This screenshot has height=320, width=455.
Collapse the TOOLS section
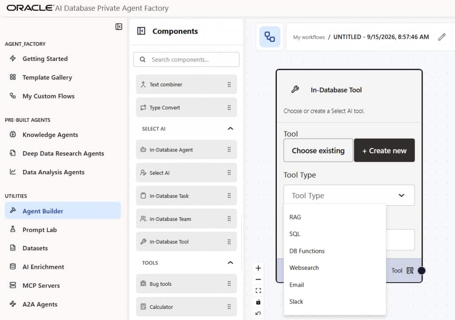tap(231, 263)
